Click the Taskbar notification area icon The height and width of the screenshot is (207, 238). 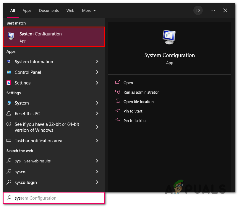(9, 141)
